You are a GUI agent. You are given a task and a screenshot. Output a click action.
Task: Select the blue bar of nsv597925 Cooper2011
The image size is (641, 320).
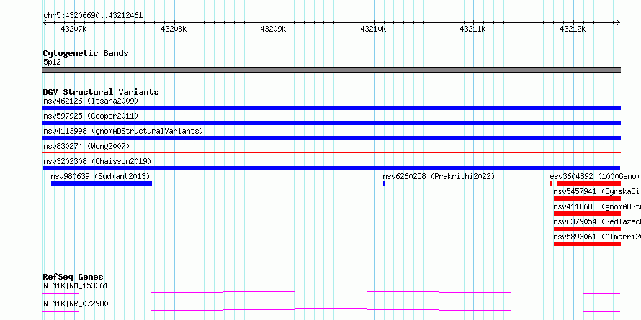(331, 123)
